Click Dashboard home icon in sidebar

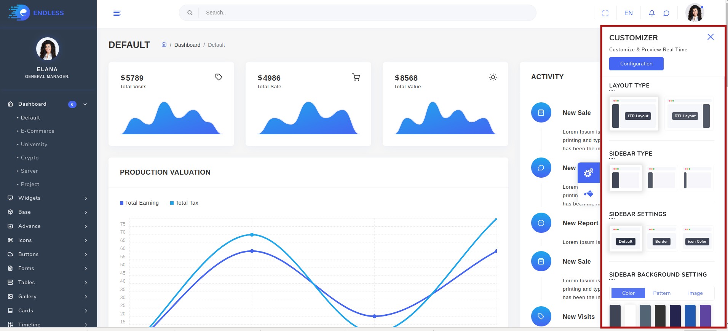(x=10, y=104)
